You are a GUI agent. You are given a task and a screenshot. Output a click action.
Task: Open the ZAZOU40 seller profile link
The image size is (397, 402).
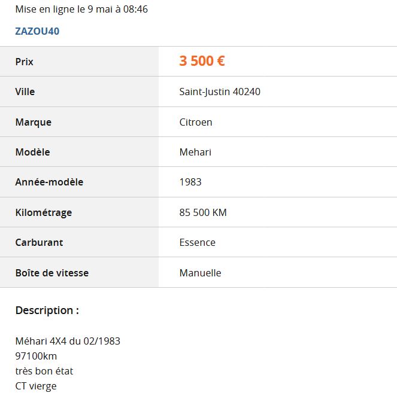tap(37, 31)
